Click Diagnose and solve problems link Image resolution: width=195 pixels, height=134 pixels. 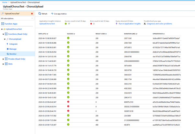coord(159,24)
